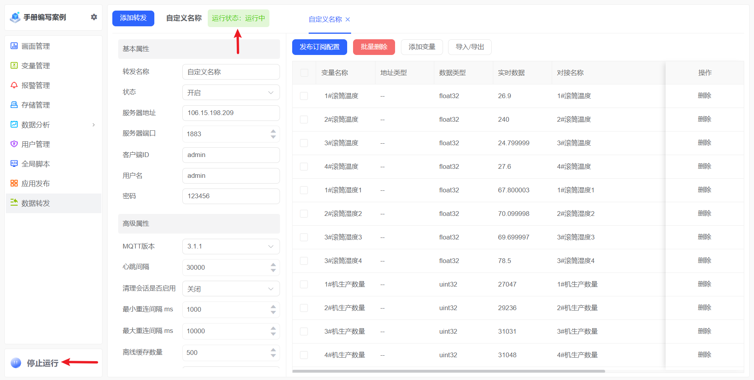
Task: Open the 画面管理 (screen management) panel icon
Action: (14, 46)
